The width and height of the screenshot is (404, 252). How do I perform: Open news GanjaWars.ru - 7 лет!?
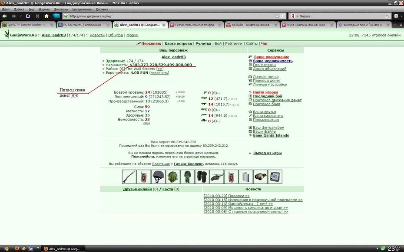coord(238,204)
